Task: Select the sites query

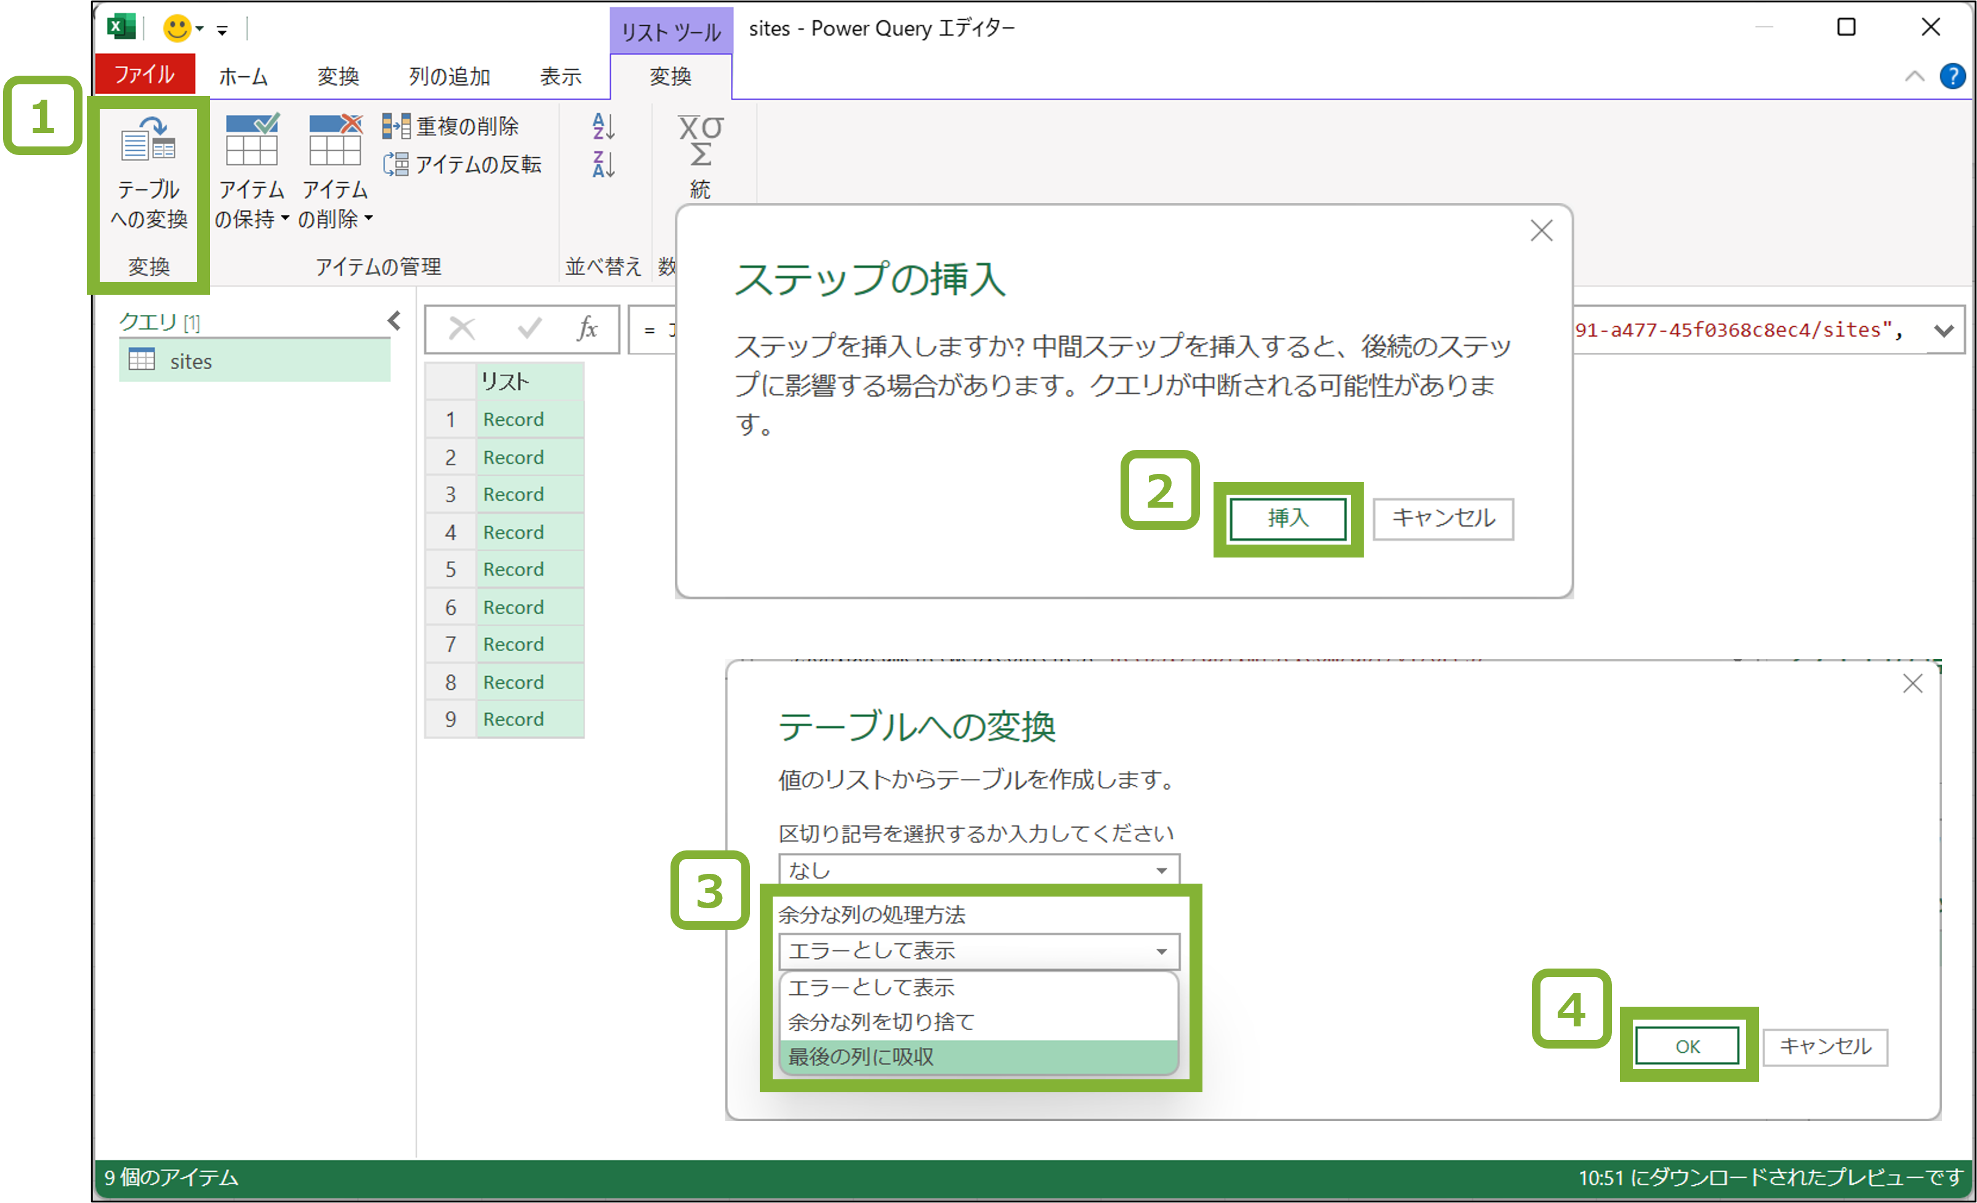Action: (191, 361)
